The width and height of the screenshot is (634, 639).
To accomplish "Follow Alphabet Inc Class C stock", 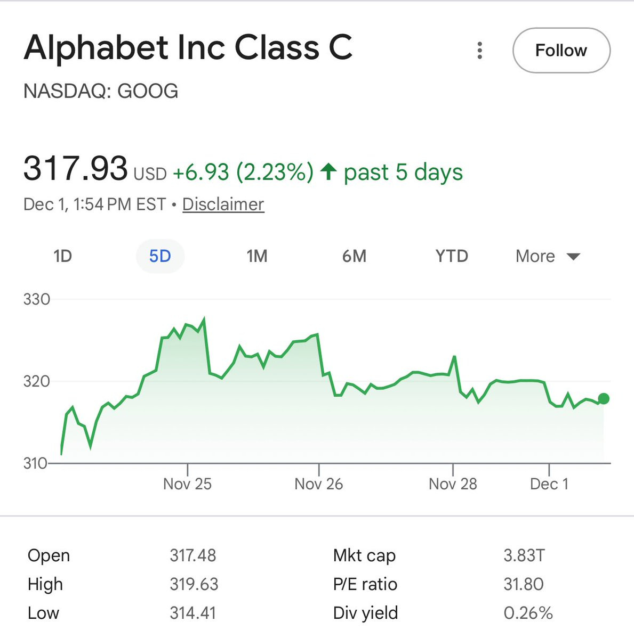I will 561,51.
